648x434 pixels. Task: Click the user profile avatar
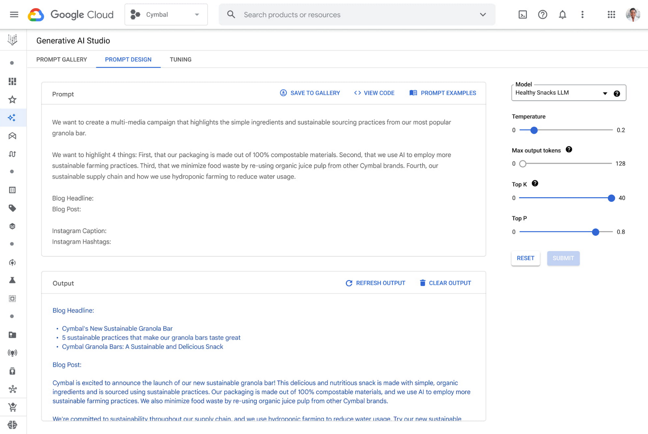(633, 15)
